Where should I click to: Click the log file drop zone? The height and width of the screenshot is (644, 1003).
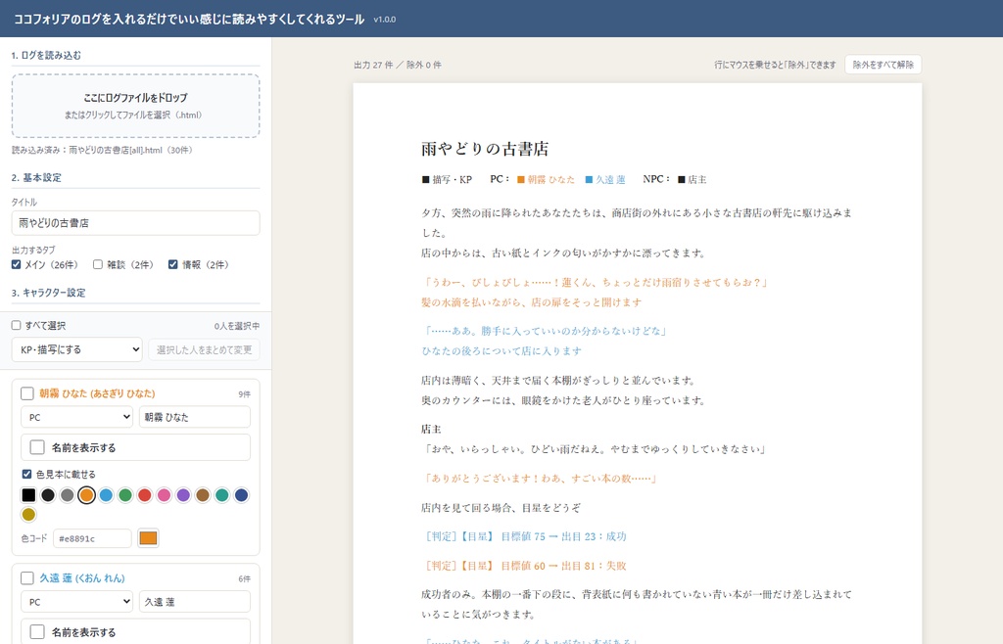click(135, 106)
